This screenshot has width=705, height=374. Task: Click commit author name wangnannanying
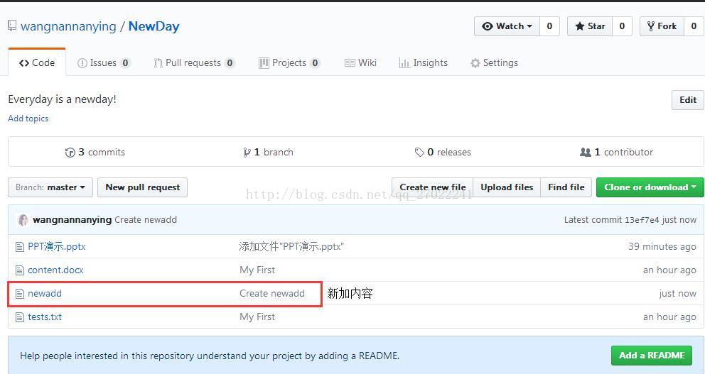tap(72, 220)
